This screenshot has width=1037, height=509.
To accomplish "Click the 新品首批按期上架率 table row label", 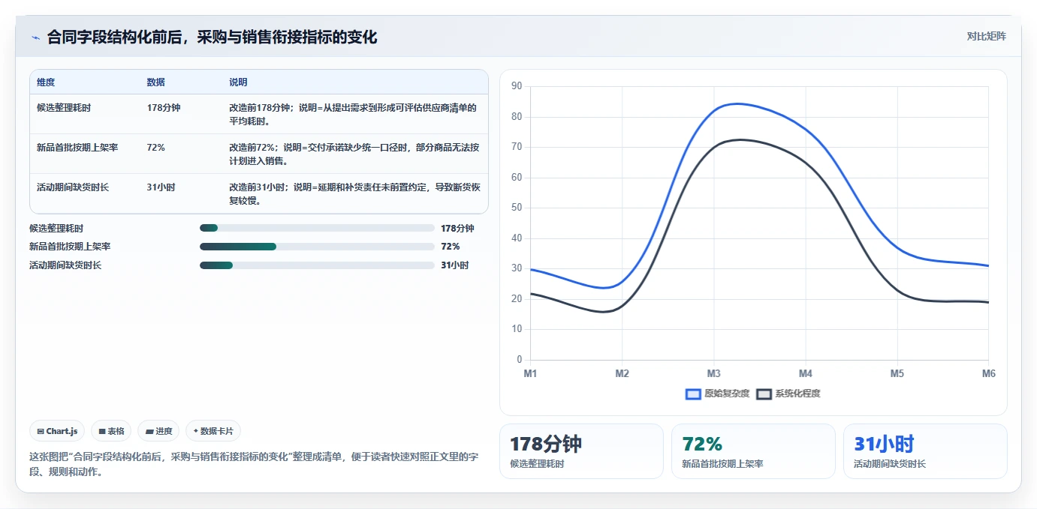I will pyautogui.click(x=77, y=148).
